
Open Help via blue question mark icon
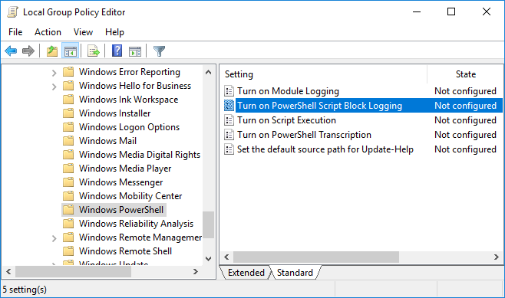point(117,51)
